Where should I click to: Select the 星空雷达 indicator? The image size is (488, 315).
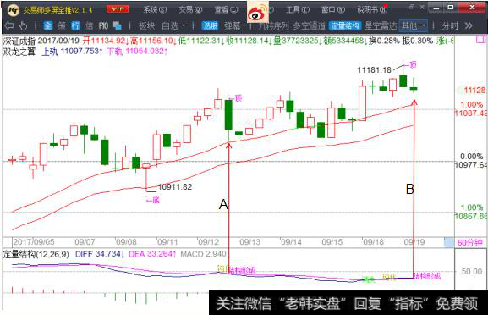(381, 26)
